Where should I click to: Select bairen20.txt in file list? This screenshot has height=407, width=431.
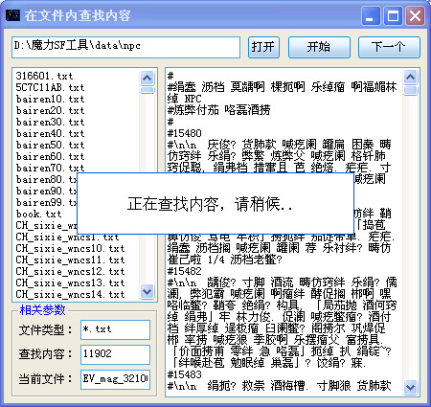(x=50, y=110)
